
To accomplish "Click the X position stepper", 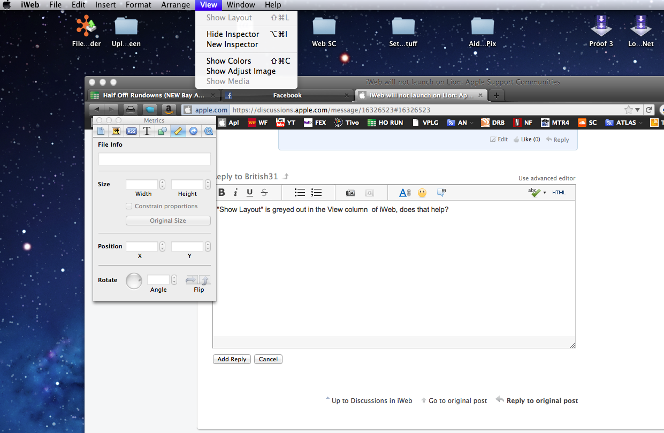I will pyautogui.click(x=162, y=247).
